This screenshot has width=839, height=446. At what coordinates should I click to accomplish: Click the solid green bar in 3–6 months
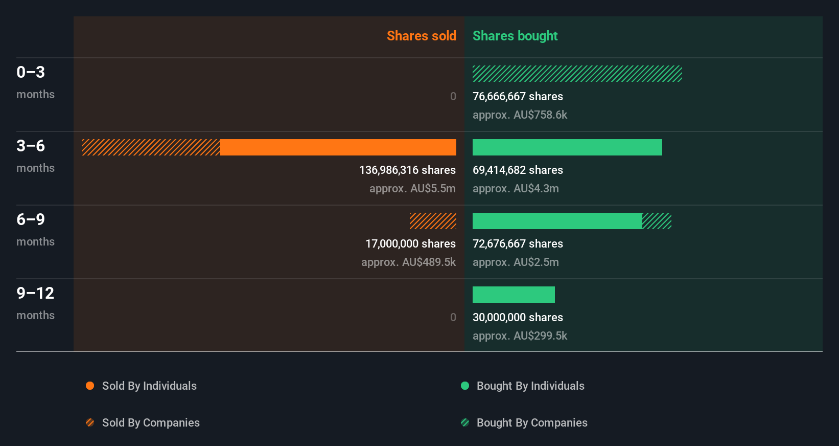[567, 147]
